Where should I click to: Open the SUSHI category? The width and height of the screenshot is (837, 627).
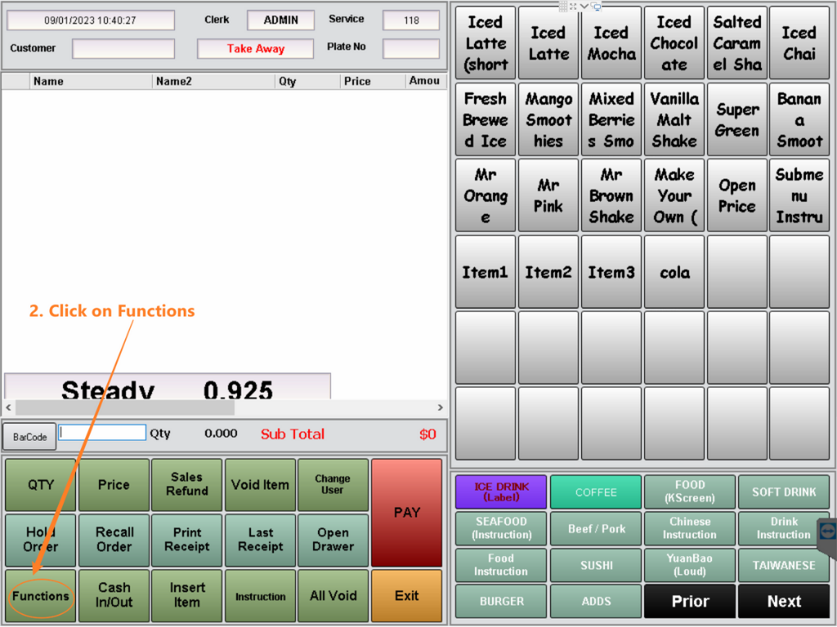pos(596,565)
